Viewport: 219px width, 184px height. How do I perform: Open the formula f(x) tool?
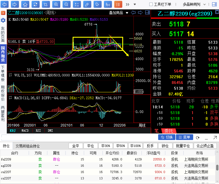(108, 4)
